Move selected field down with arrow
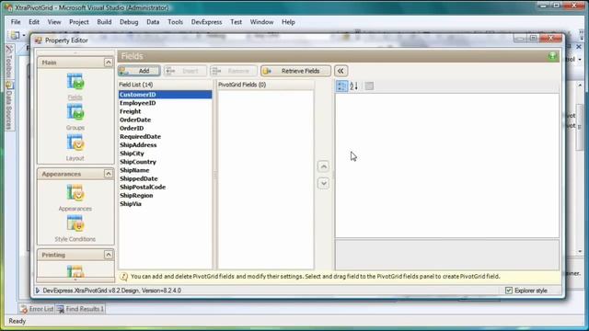 coord(323,183)
